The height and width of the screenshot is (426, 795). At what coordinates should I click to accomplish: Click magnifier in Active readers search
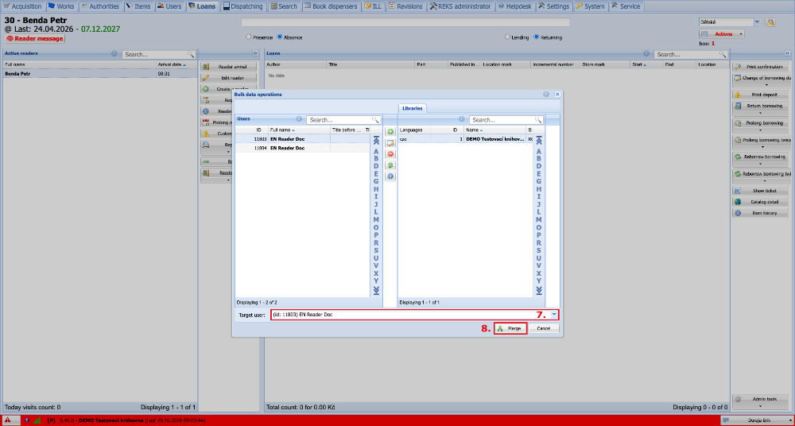point(191,54)
